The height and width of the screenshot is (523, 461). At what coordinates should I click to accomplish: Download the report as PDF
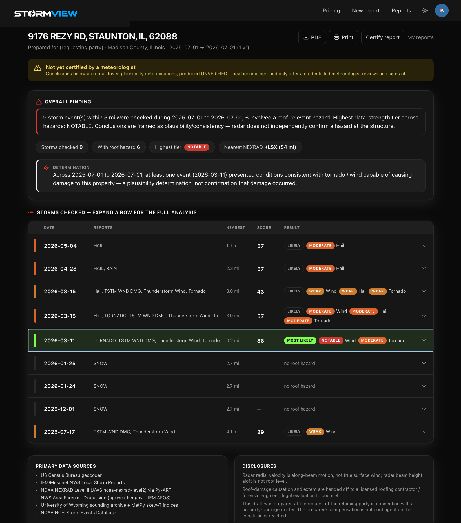(312, 37)
